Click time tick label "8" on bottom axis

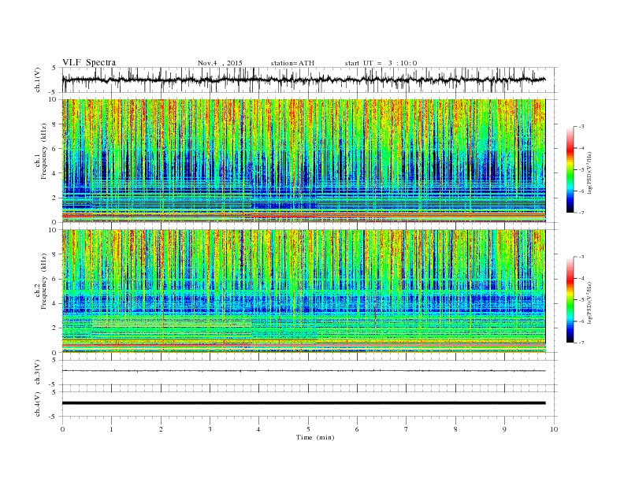click(x=455, y=429)
